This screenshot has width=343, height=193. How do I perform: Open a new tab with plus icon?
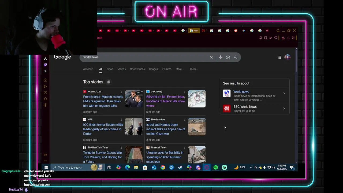pos(267,31)
